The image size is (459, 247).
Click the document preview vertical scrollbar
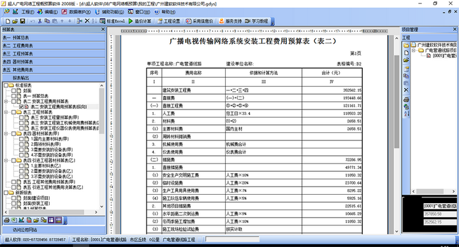397,135
